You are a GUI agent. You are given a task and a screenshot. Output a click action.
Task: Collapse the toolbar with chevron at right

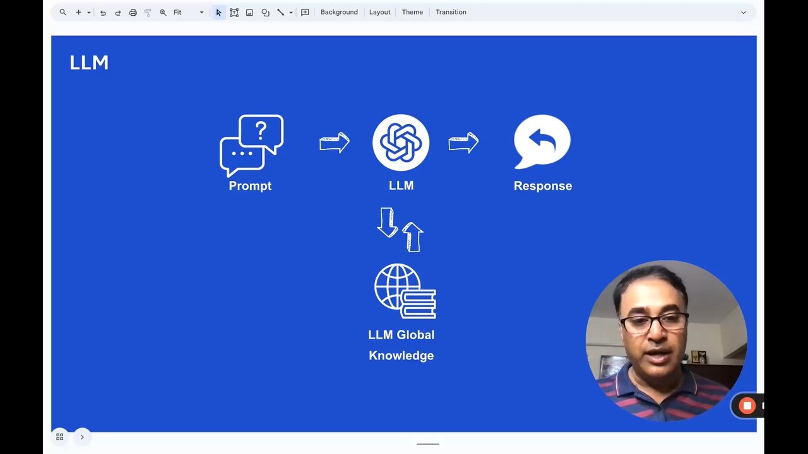[743, 13]
